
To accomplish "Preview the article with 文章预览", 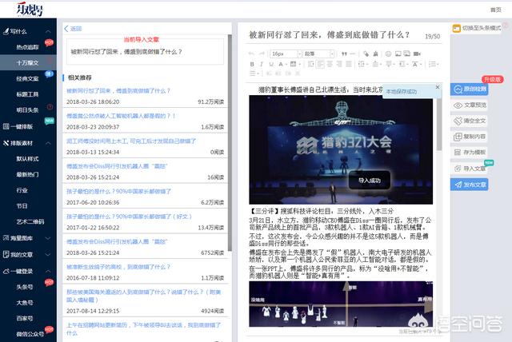I will click(470, 105).
